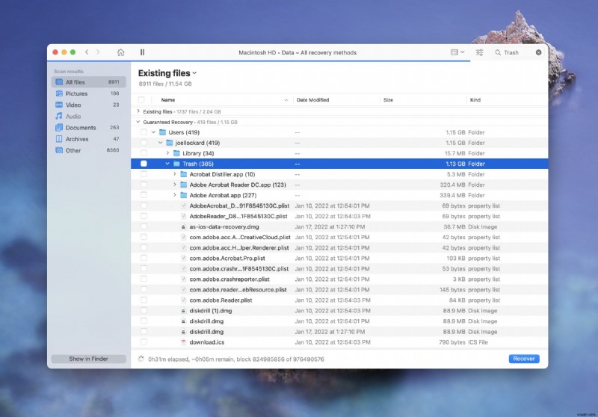The height and width of the screenshot is (417, 598).
Task: Click the magnifier search icon
Action: point(498,52)
